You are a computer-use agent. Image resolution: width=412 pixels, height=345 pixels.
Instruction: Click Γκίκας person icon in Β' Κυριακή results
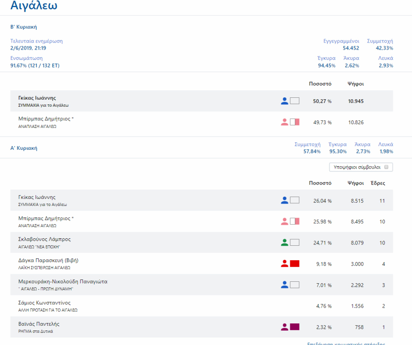pyautogui.click(x=284, y=101)
